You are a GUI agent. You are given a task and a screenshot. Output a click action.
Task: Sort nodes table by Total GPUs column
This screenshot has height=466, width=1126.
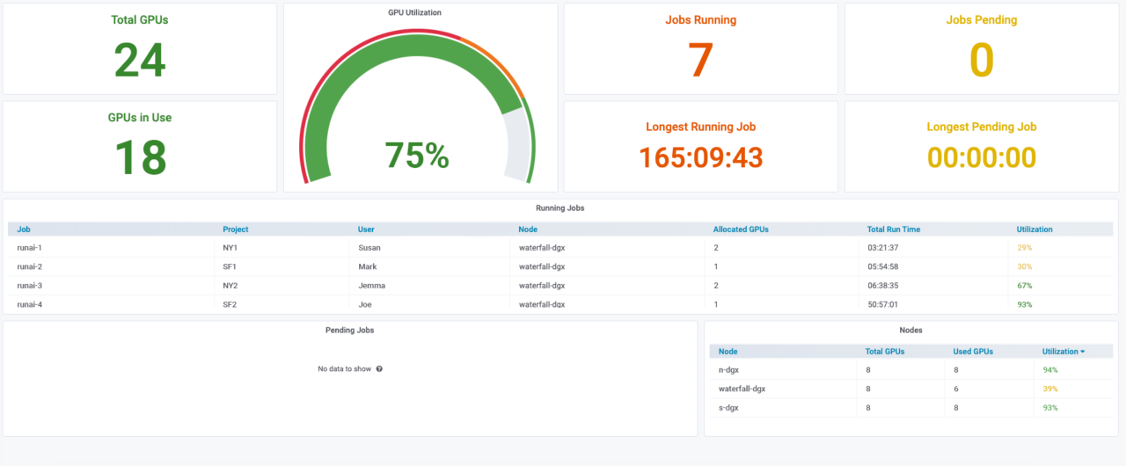point(884,352)
